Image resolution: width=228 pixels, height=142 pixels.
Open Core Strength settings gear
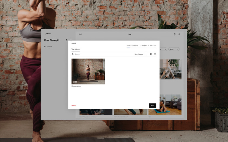point(66,40)
